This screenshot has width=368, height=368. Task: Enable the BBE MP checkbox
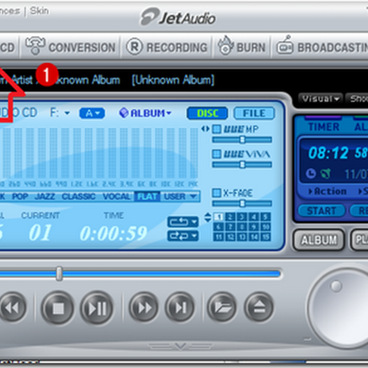(x=216, y=129)
